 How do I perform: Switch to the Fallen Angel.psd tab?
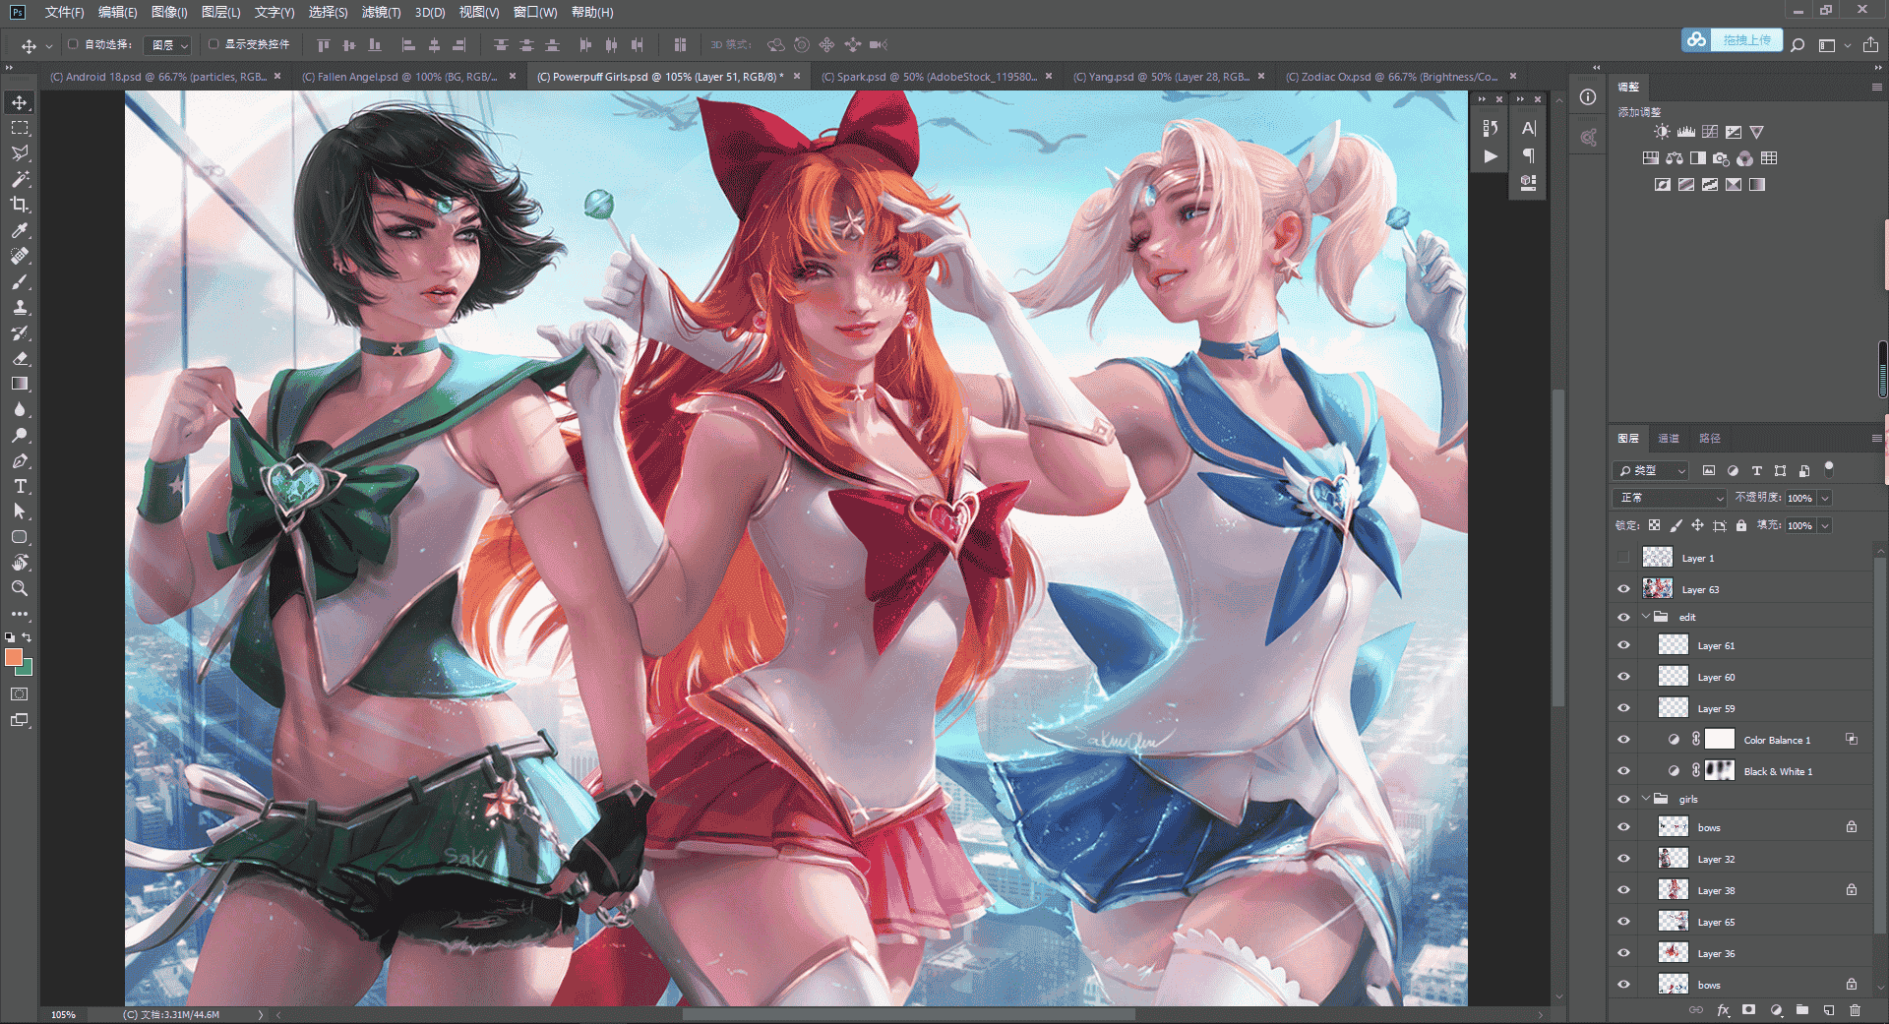399,77
